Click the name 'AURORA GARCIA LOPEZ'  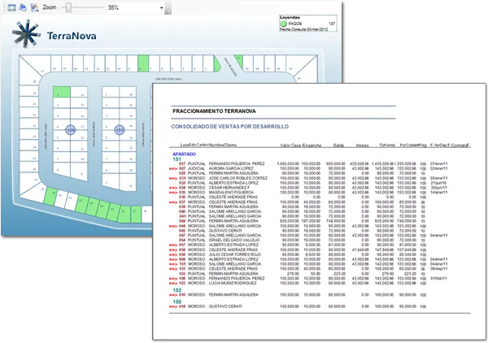tap(231, 168)
